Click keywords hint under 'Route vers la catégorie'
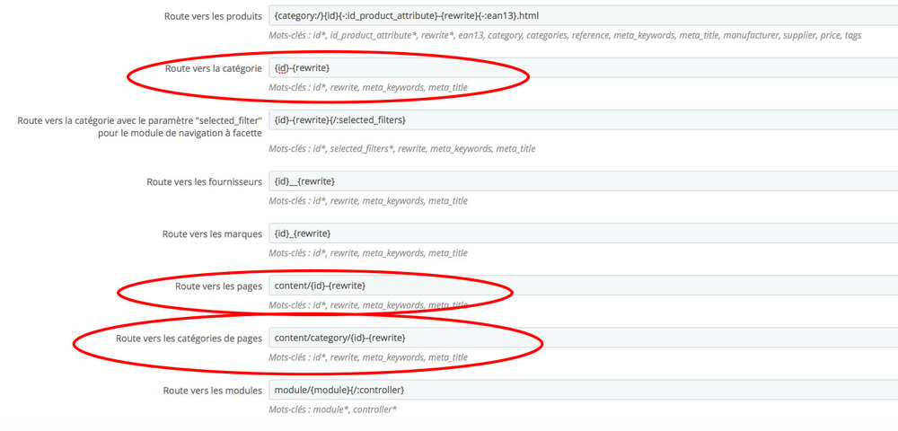898x431 pixels. click(x=368, y=88)
